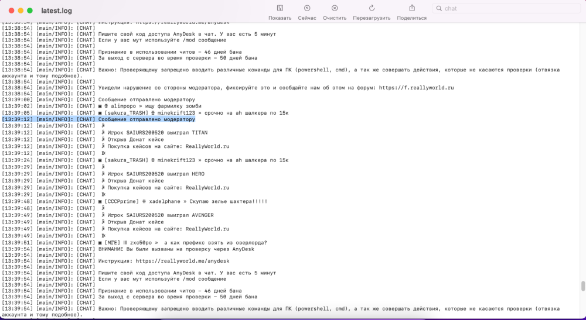Clear the log with Очистить
This screenshot has height=320, width=586.
point(335,8)
